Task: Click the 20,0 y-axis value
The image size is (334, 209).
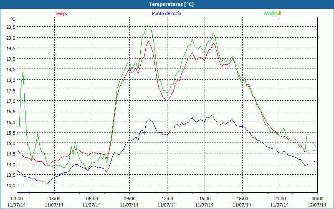Action: tap(10, 38)
